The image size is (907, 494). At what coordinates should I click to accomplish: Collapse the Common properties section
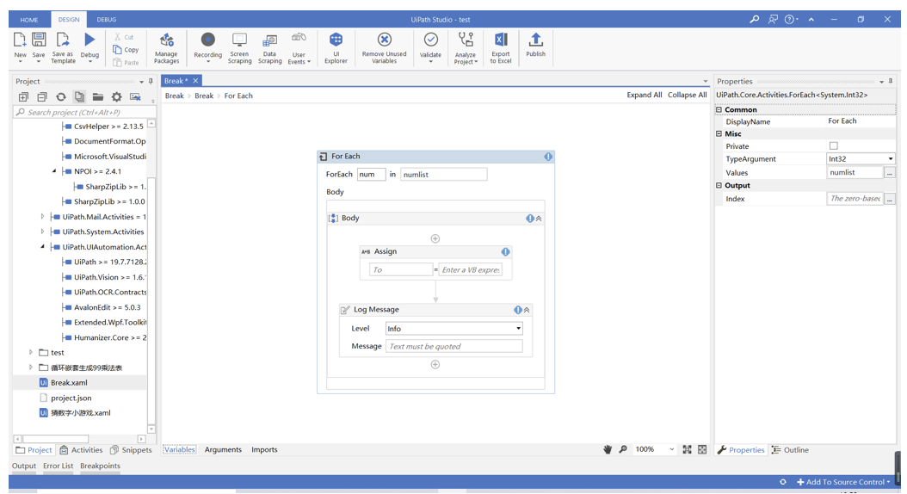719,109
